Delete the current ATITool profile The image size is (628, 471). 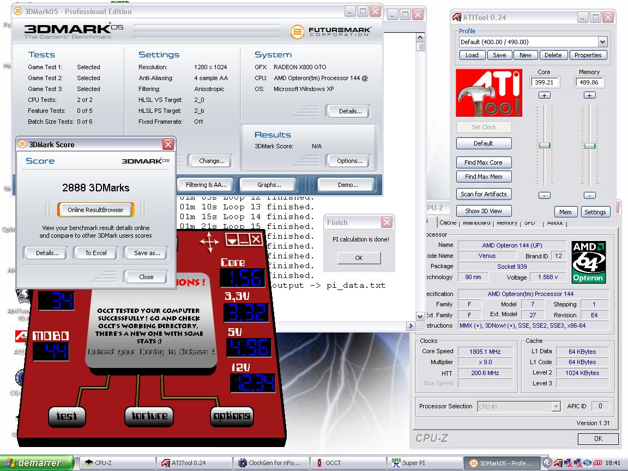[x=553, y=55]
